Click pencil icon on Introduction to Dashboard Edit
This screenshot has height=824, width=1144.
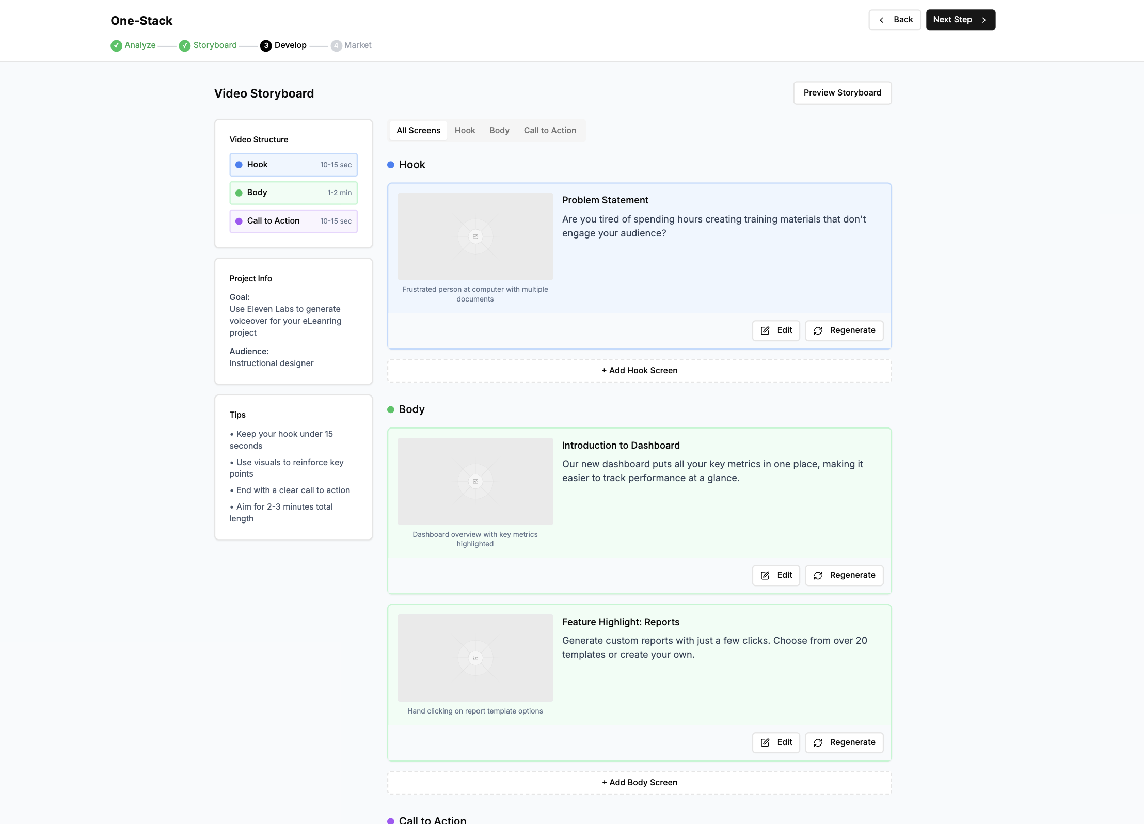(x=765, y=575)
